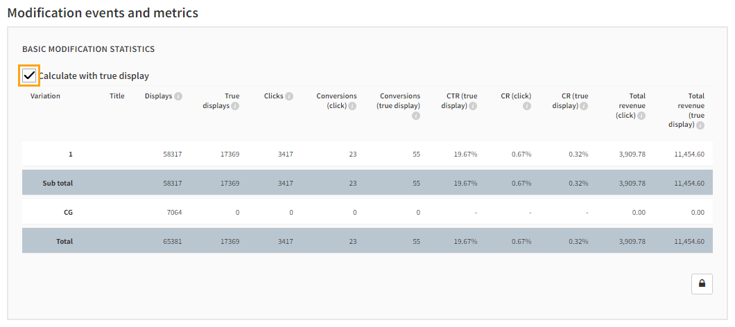Click the Calculate with true display label
The image size is (735, 327).
(x=94, y=76)
